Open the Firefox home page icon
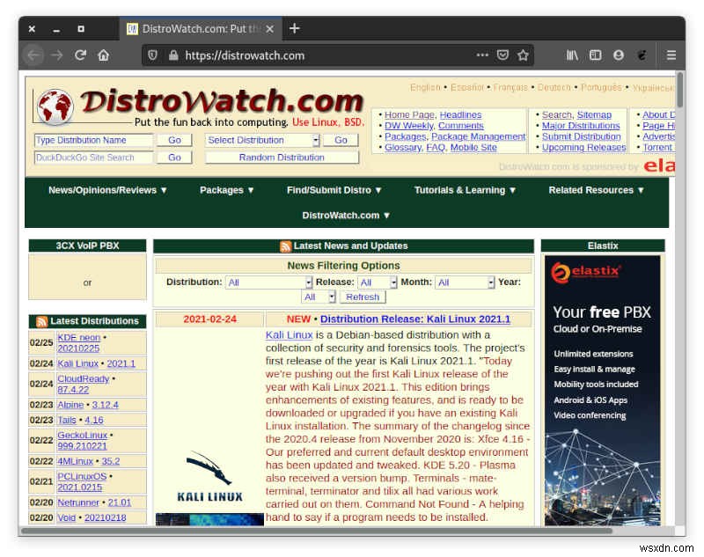Viewport: 704px width, 557px height. [104, 55]
